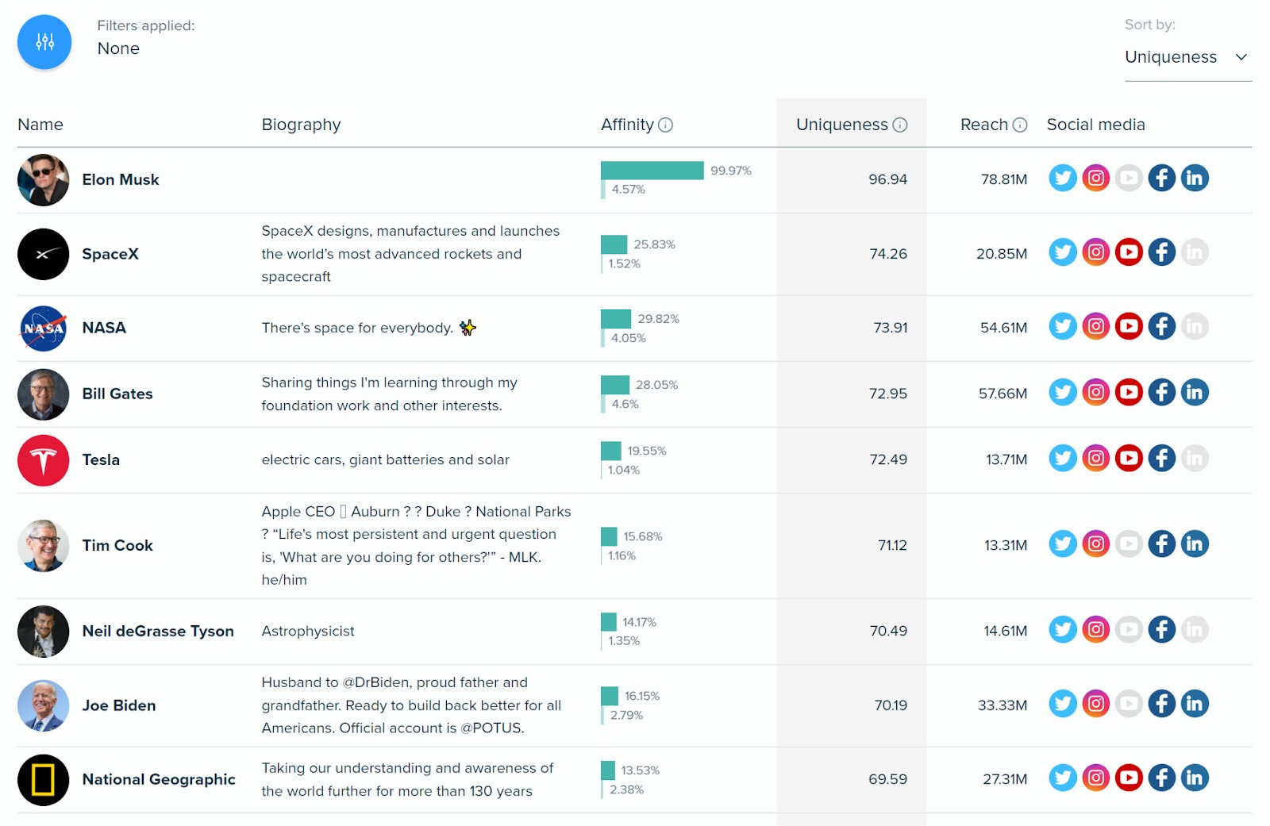Open Elon Musk's Twitter profile icon
The image size is (1270, 826).
point(1063,178)
